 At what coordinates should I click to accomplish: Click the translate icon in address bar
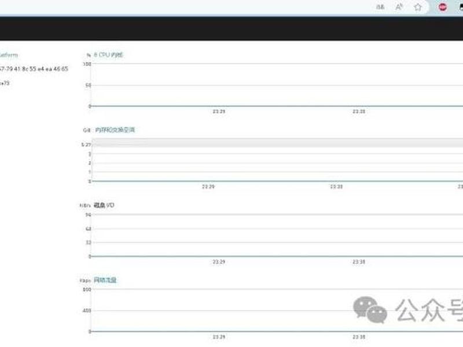pyautogui.click(x=380, y=7)
